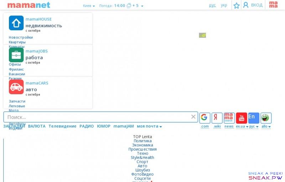The width and height of the screenshot is (285, 182).
Task: Open the mamanet logo homepage
Action: tap(28, 5)
